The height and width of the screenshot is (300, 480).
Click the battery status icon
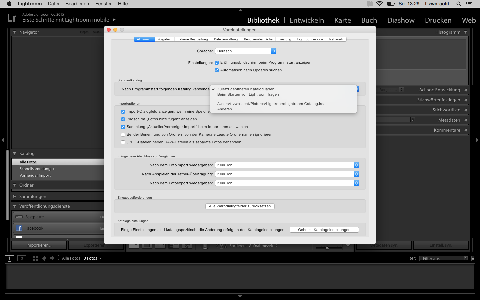coord(391,4)
